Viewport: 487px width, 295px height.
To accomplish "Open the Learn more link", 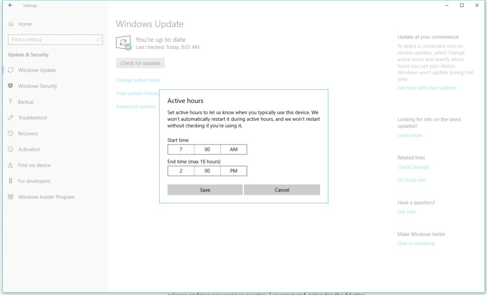I will point(410,135).
